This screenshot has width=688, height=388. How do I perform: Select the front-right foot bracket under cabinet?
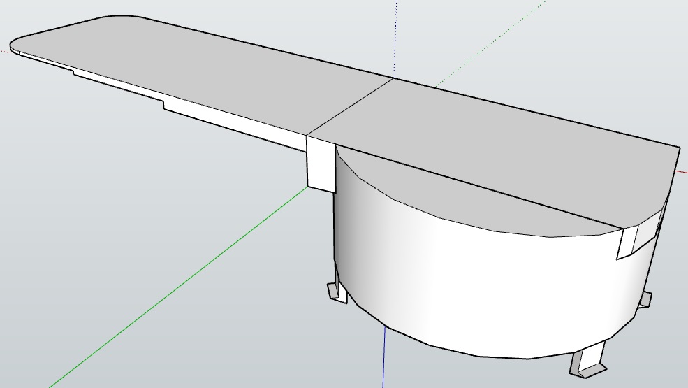[589, 359]
